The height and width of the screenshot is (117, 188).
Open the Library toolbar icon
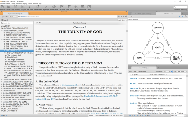click(8, 7)
